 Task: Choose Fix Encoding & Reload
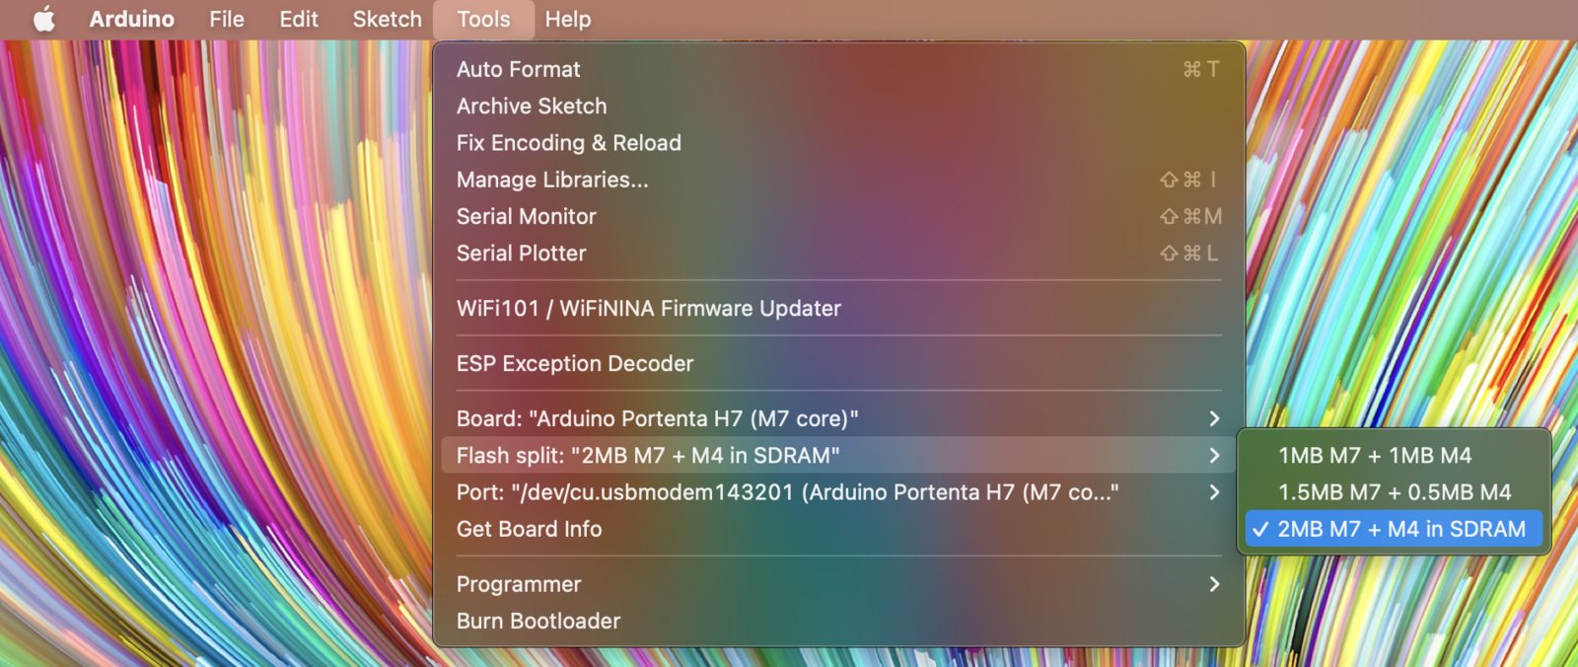click(838, 143)
